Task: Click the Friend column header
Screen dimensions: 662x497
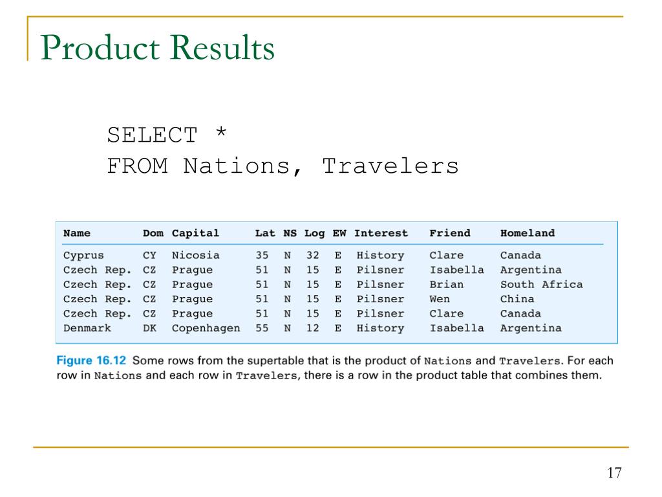Action: point(450,233)
